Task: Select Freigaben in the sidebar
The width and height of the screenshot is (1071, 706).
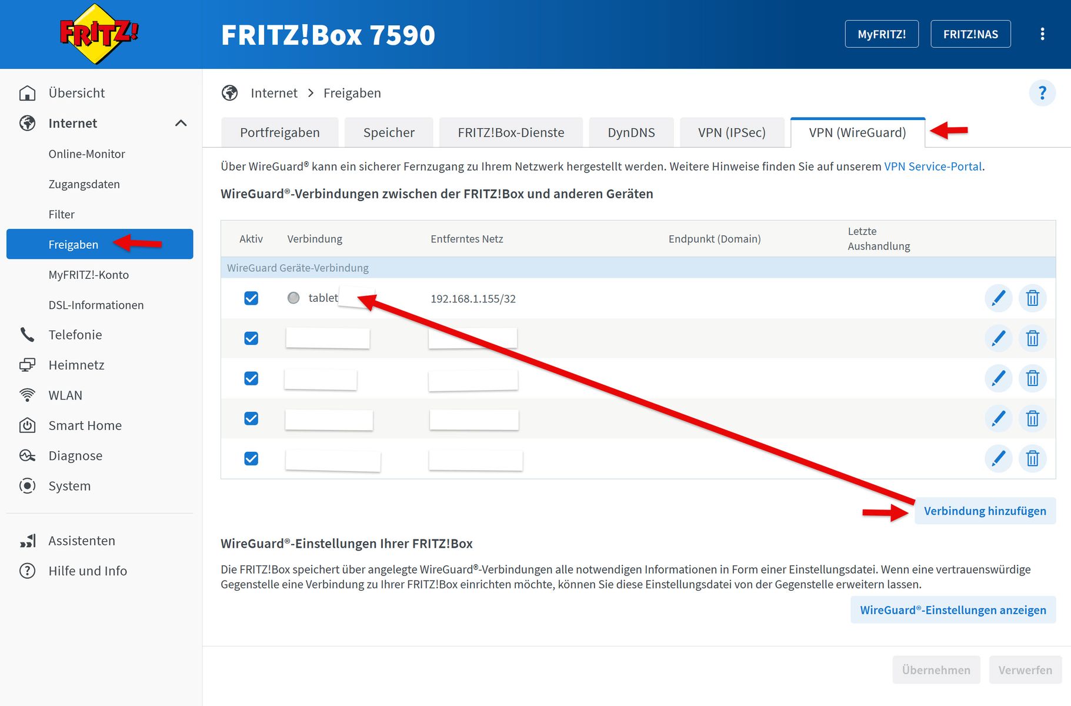Action: tap(100, 244)
